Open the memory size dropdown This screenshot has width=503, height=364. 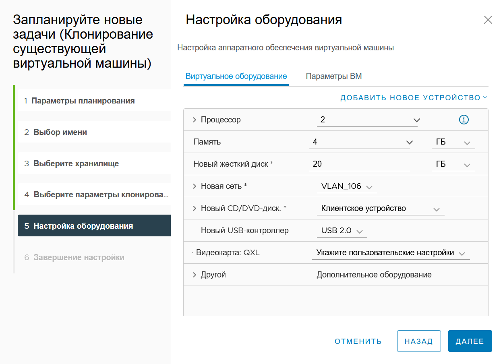tap(359, 142)
